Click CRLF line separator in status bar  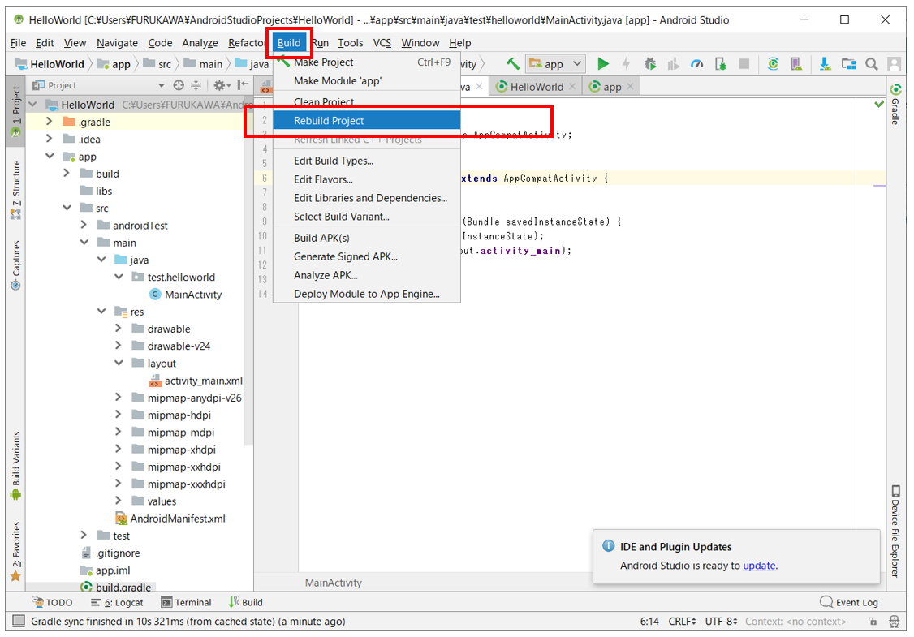pos(682,622)
